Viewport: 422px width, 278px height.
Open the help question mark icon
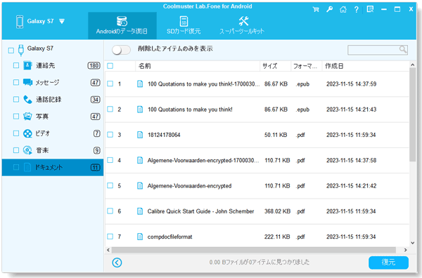point(357,10)
